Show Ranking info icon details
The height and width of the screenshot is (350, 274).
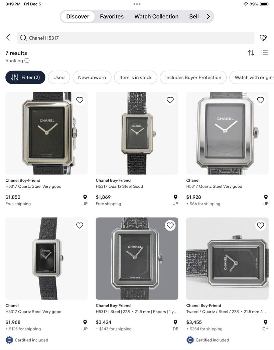pyautogui.click(x=27, y=60)
